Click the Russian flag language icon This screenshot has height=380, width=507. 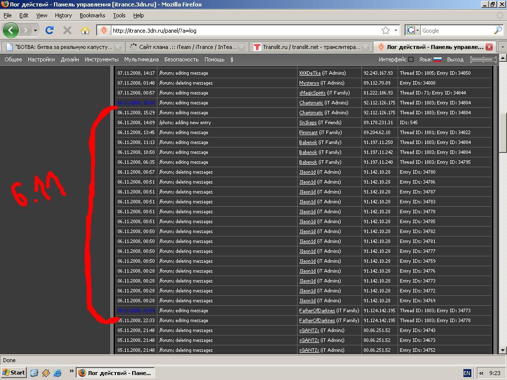tap(438, 59)
